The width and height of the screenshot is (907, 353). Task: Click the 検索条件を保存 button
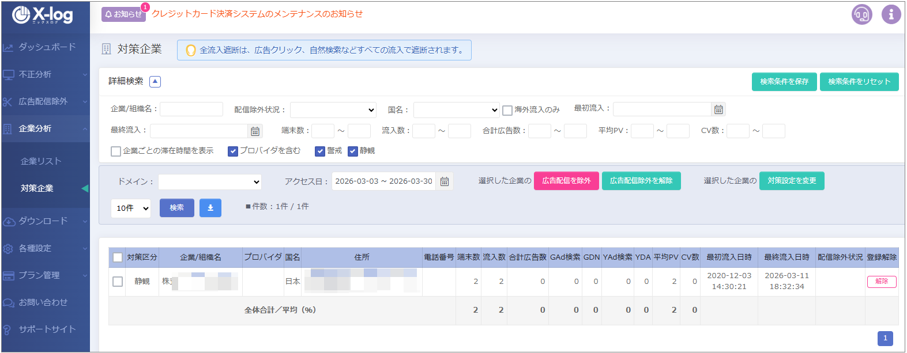pos(784,82)
